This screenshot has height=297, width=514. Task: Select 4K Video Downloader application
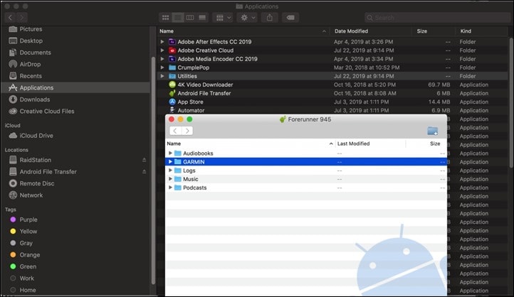[332, 85]
